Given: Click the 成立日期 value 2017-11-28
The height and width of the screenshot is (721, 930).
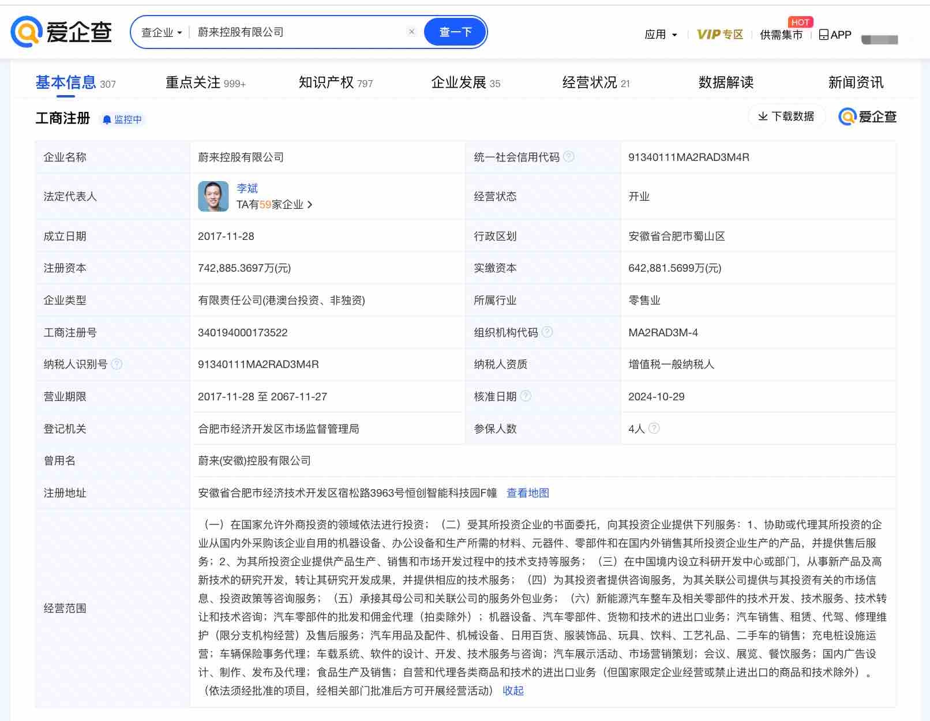Looking at the screenshot, I should click(226, 236).
